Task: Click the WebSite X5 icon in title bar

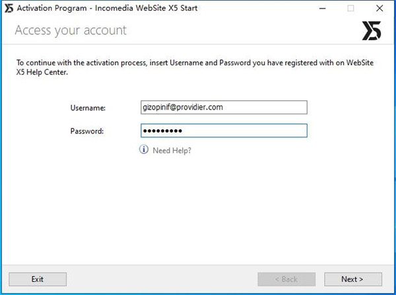Action: [9, 8]
